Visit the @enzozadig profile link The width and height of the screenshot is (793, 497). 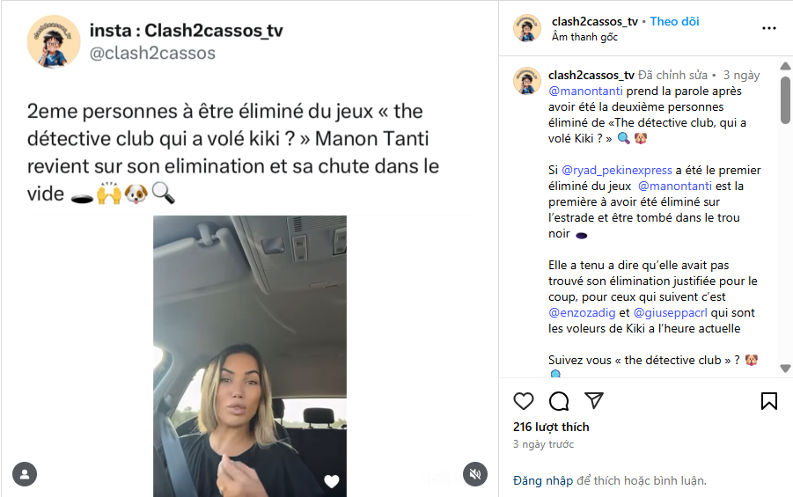click(x=582, y=313)
